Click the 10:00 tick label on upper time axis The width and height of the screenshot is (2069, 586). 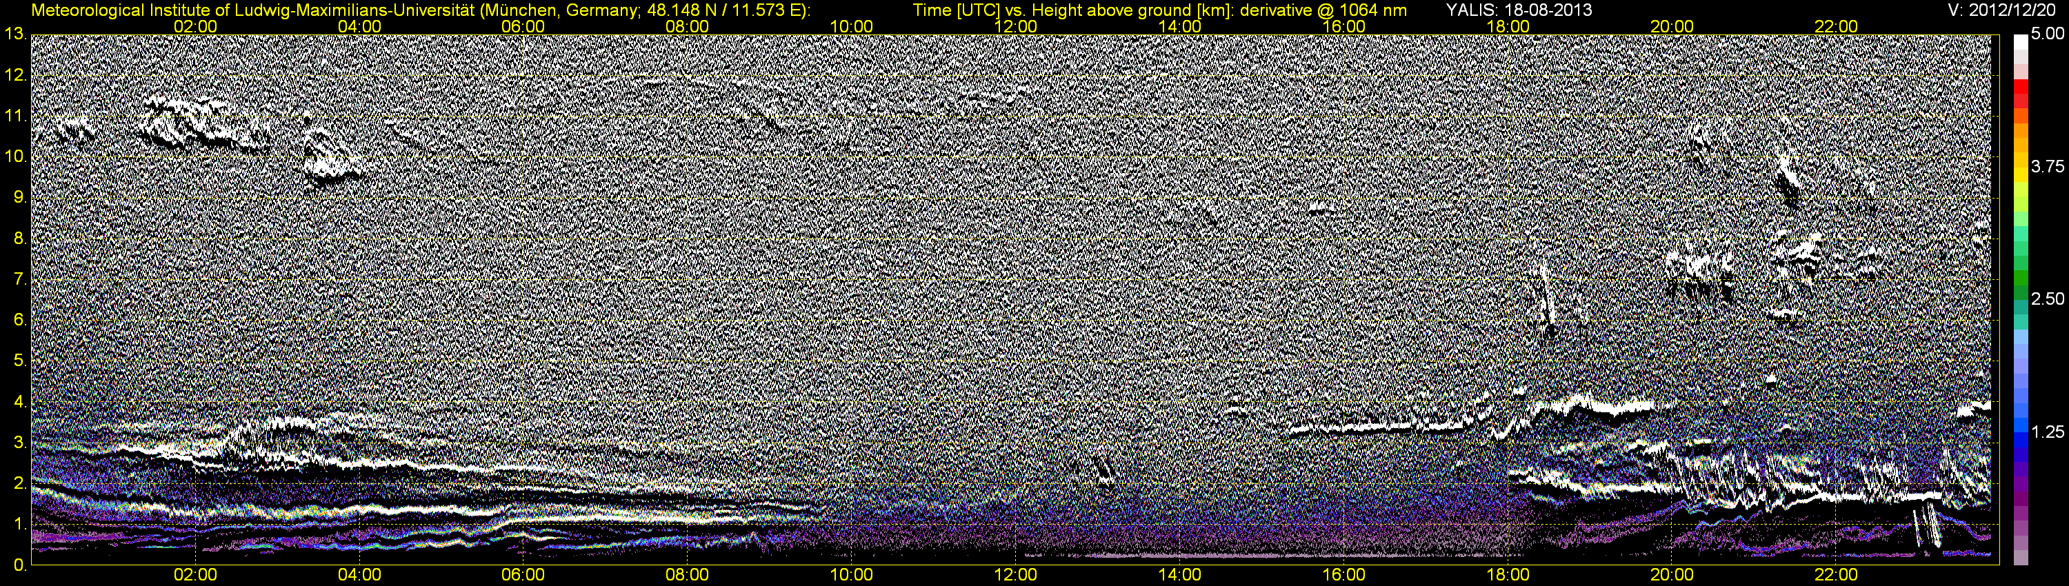851,26
